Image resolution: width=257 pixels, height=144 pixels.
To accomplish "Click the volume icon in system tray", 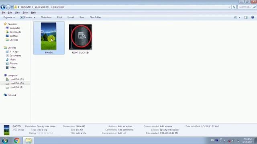I will [x=233, y=140].
